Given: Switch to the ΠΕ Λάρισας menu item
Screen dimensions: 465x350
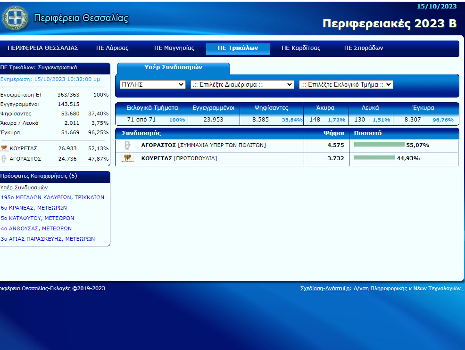Looking at the screenshot, I should pos(112,48).
